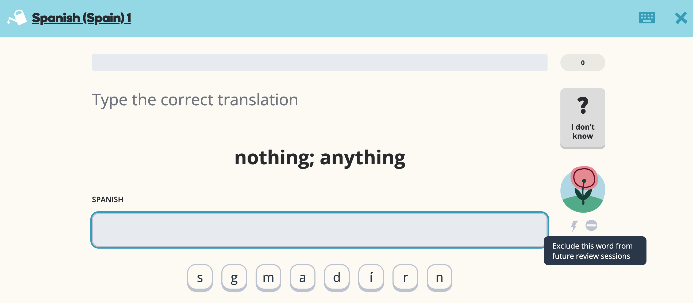Close the review session with X
The image size is (693, 303).
coord(681,18)
